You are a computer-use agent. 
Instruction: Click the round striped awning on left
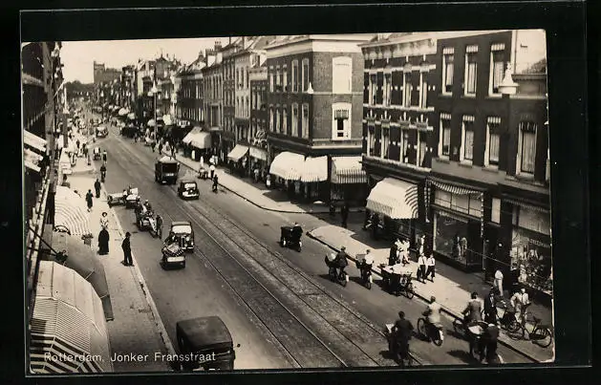click(70, 210)
